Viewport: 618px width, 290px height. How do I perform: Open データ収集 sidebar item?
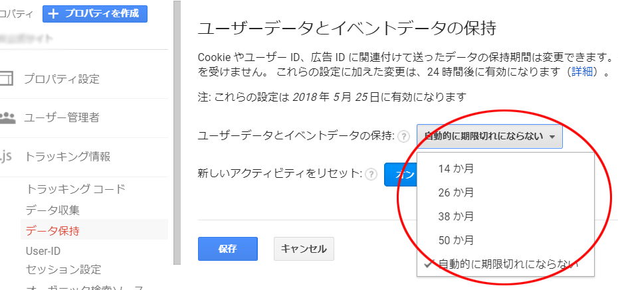tap(52, 210)
